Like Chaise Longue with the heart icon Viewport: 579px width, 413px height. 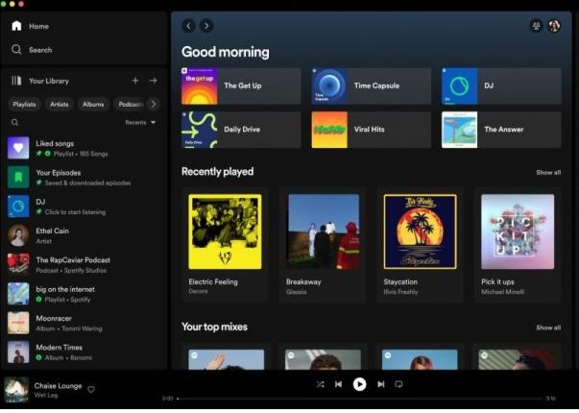[91, 390]
